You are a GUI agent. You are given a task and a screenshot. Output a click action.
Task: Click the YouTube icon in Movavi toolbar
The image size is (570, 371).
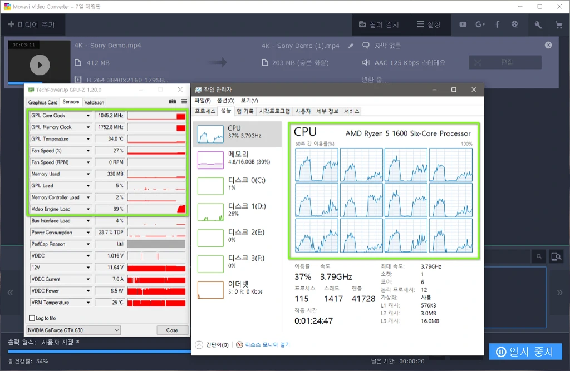(x=463, y=24)
